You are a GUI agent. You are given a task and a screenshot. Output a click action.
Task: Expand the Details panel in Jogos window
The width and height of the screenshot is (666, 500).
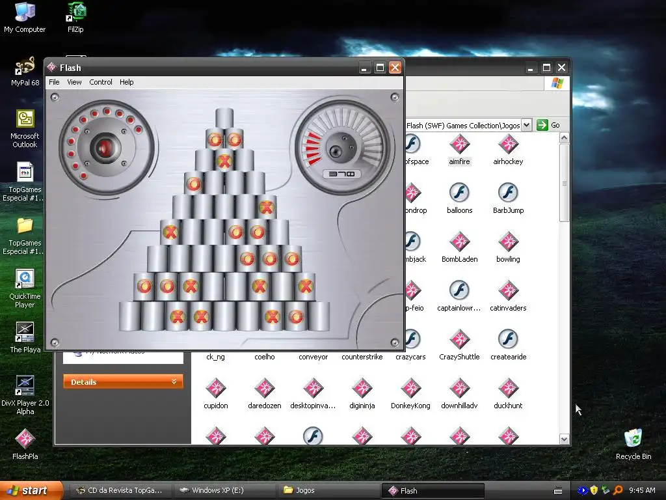pyautogui.click(x=123, y=382)
